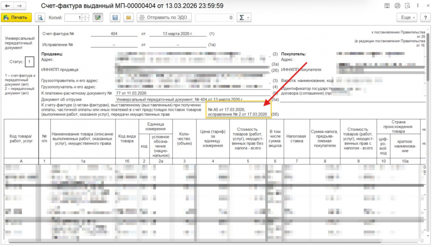Open the sigma sum dropdown

244,18
